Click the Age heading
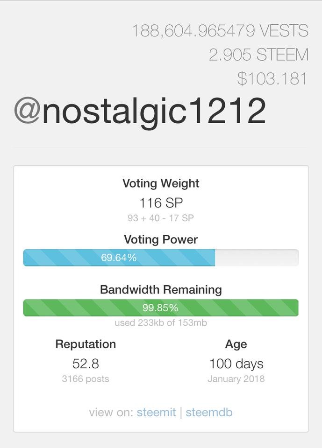 point(236,344)
